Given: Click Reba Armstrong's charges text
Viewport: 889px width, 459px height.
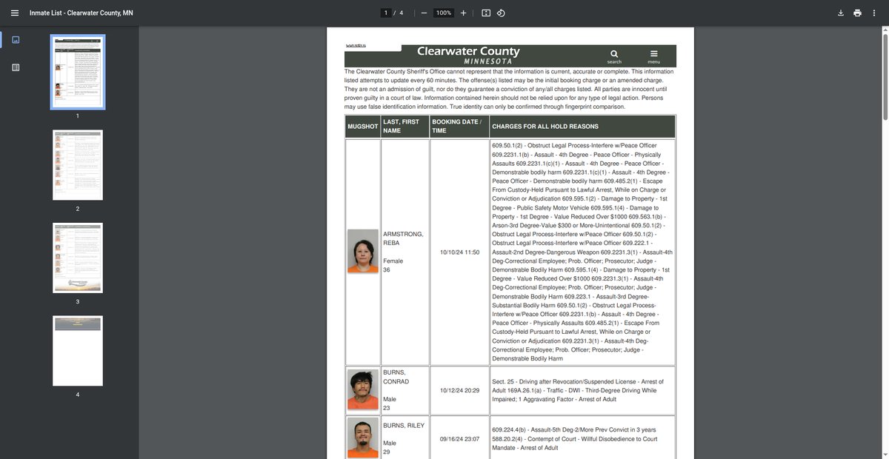Looking at the screenshot, I should (x=582, y=252).
